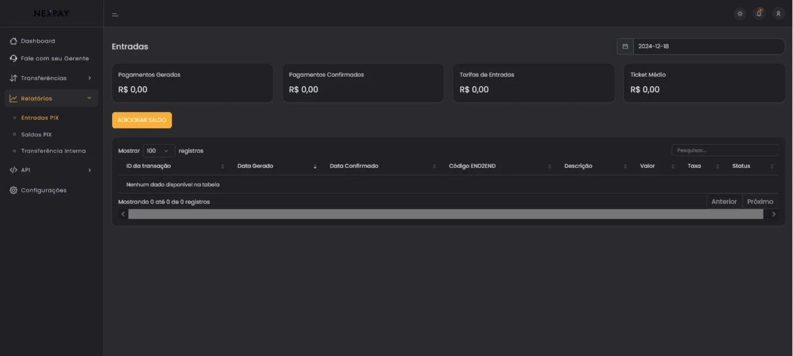793x356 pixels.
Task: Expand the Transferências sidebar menu
Action: point(51,78)
